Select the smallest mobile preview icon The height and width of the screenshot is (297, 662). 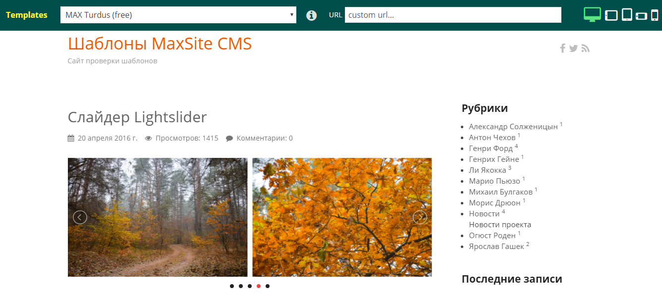click(x=641, y=15)
